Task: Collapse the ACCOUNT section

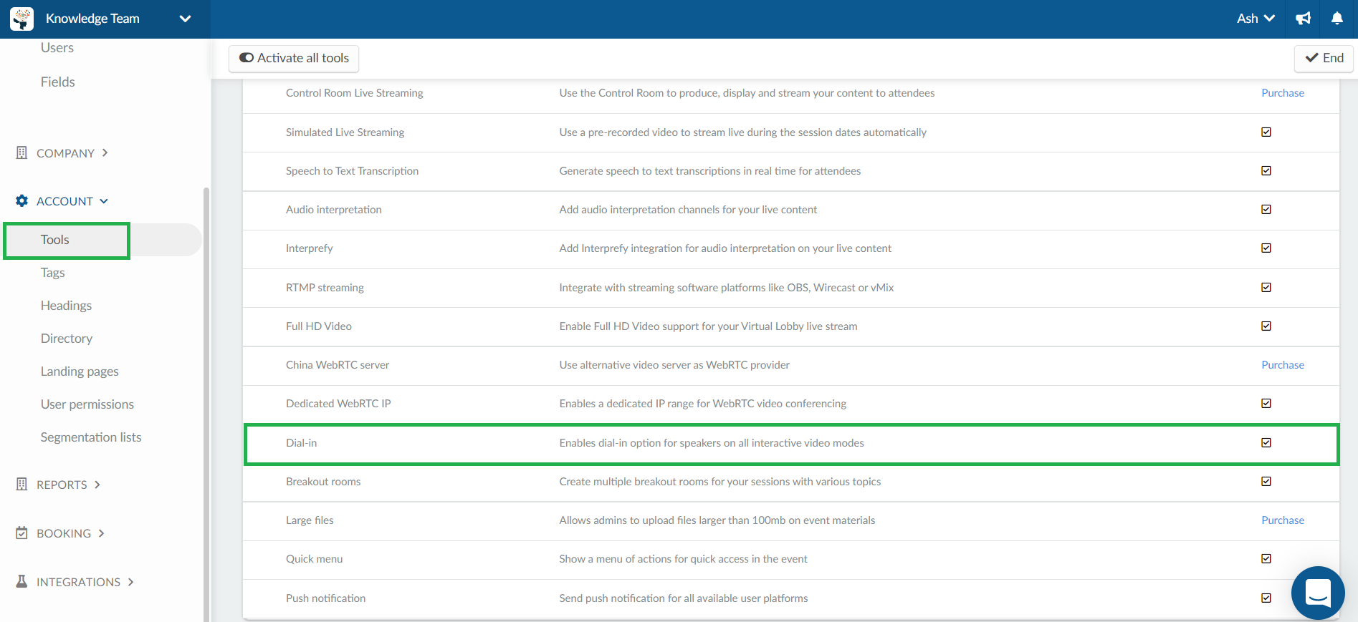Action: tap(62, 201)
